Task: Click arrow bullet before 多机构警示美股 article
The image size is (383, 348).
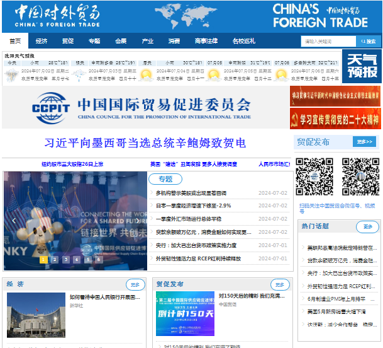Action: 152,192
